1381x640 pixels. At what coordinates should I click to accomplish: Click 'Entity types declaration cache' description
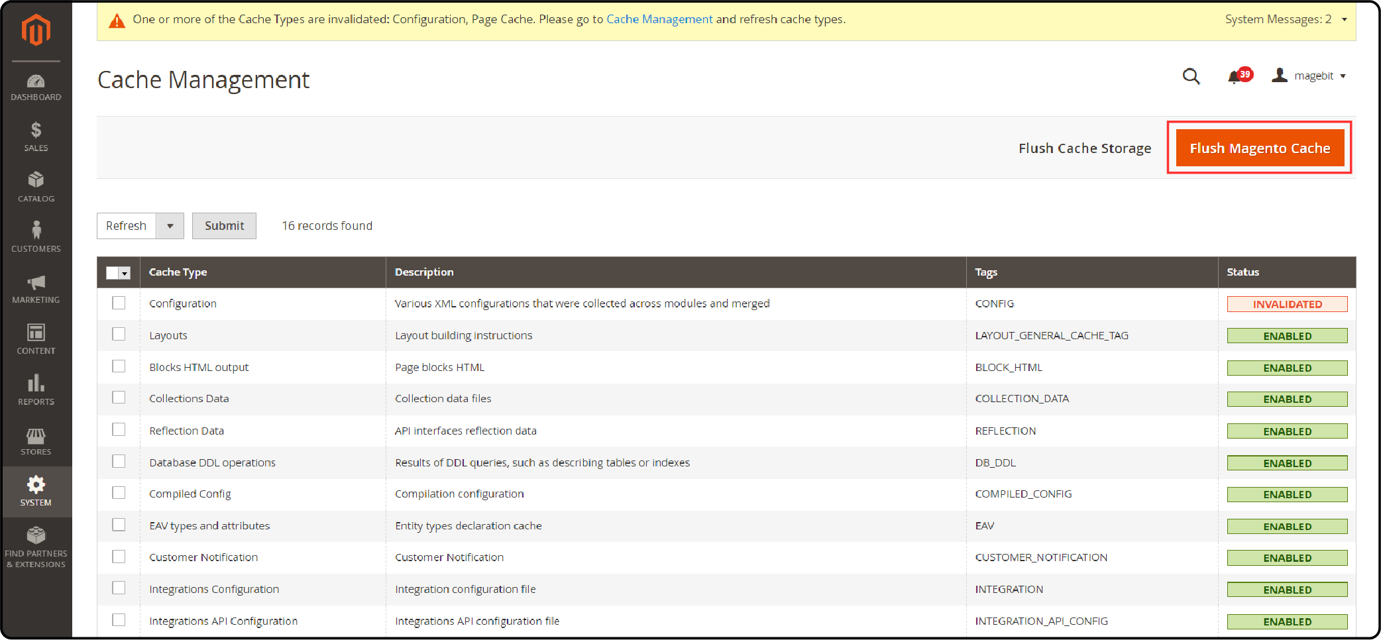pyautogui.click(x=468, y=525)
